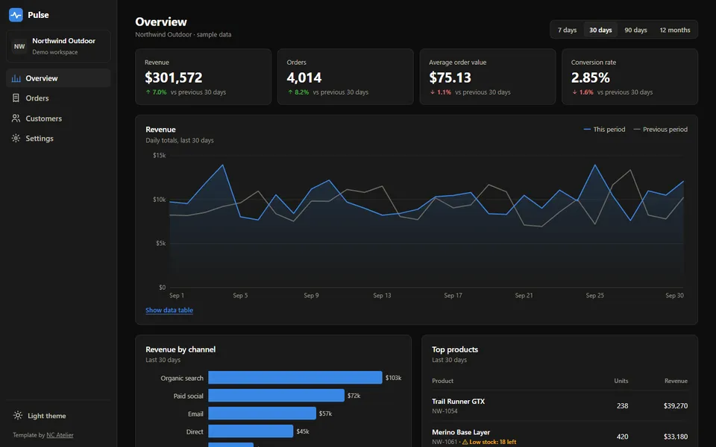Click the NW workspace avatar
716x447 pixels.
(x=19, y=46)
